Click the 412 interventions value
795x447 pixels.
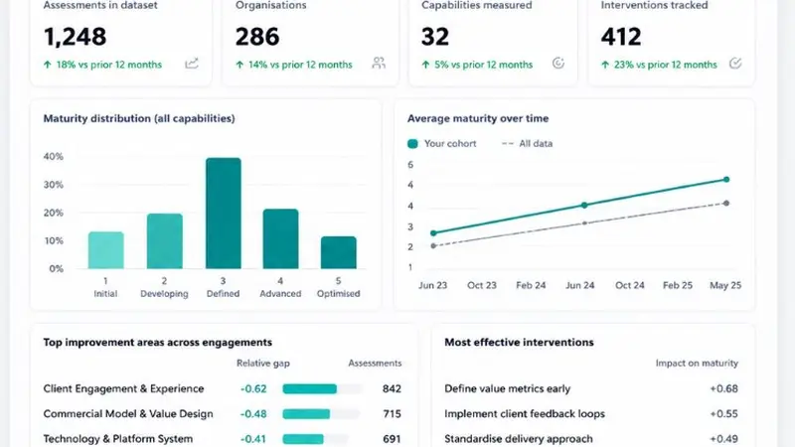coord(621,37)
